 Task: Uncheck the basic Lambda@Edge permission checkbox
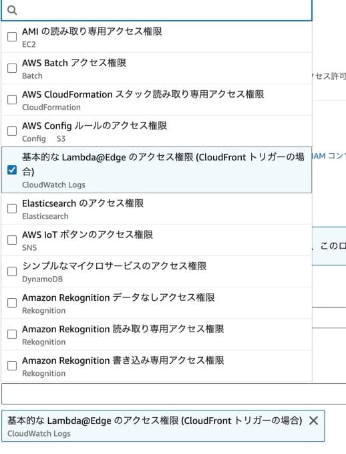pos(12,170)
